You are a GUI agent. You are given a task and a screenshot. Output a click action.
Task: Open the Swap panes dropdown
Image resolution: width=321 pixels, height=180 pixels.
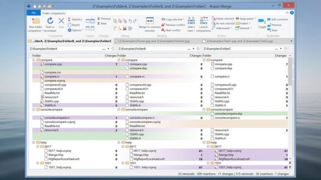click(x=245, y=18)
